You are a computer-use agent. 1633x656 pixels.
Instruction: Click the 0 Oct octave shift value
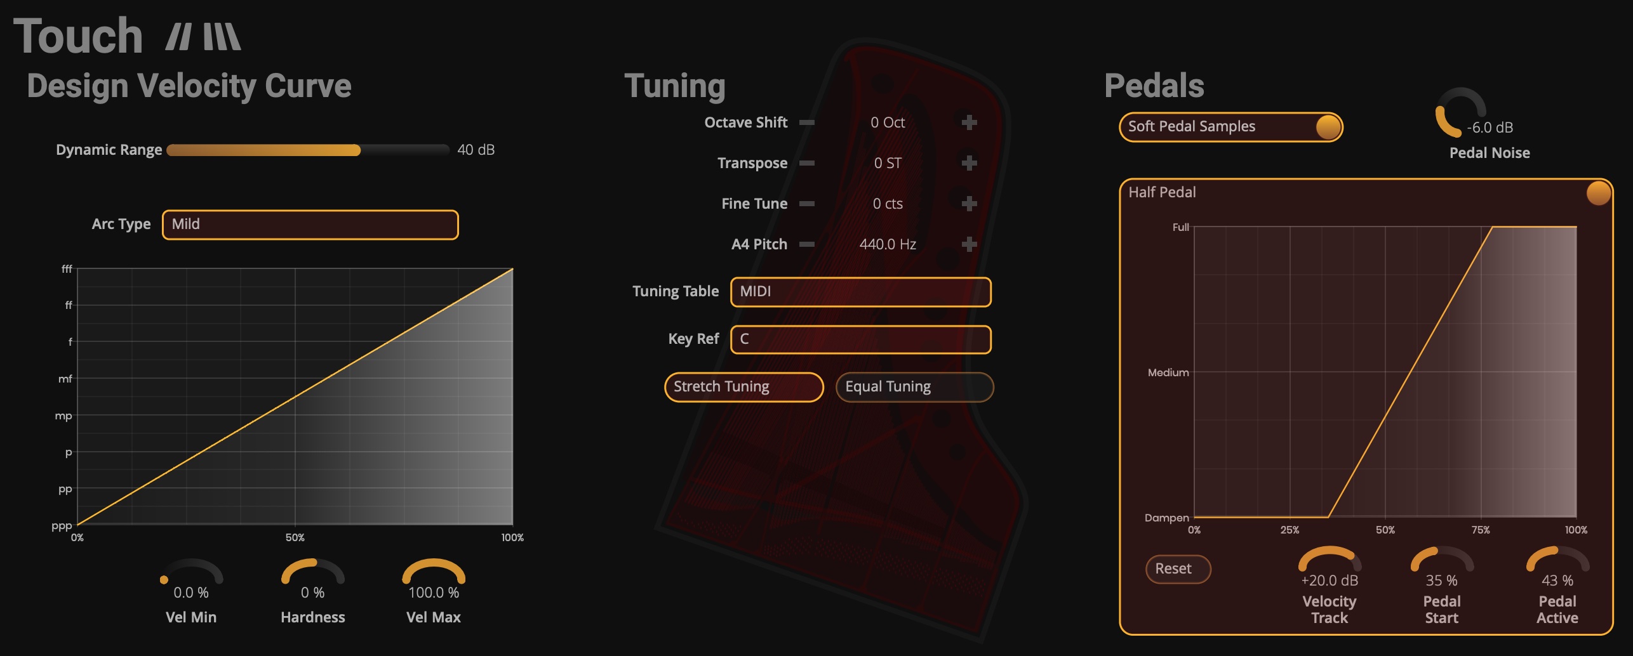click(x=888, y=122)
